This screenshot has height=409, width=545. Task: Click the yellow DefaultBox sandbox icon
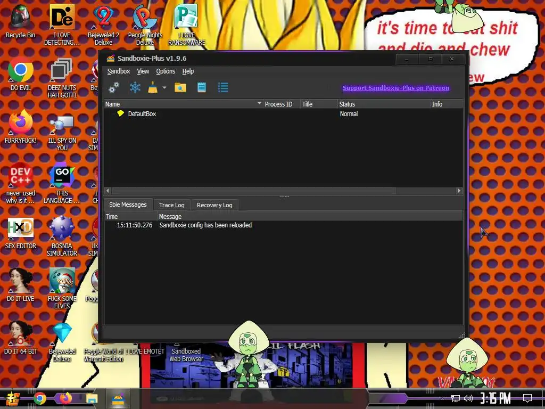tap(120, 113)
